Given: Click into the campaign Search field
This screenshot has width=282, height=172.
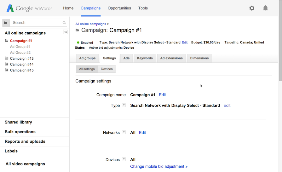Looking at the screenshot, I should [36, 23].
